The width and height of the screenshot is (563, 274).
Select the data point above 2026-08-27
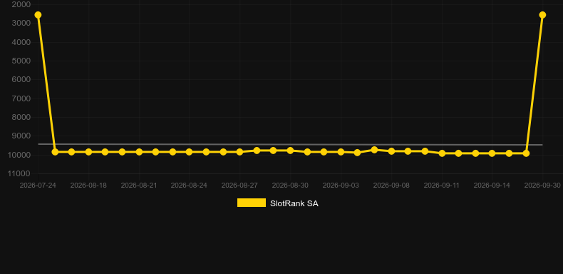point(239,152)
